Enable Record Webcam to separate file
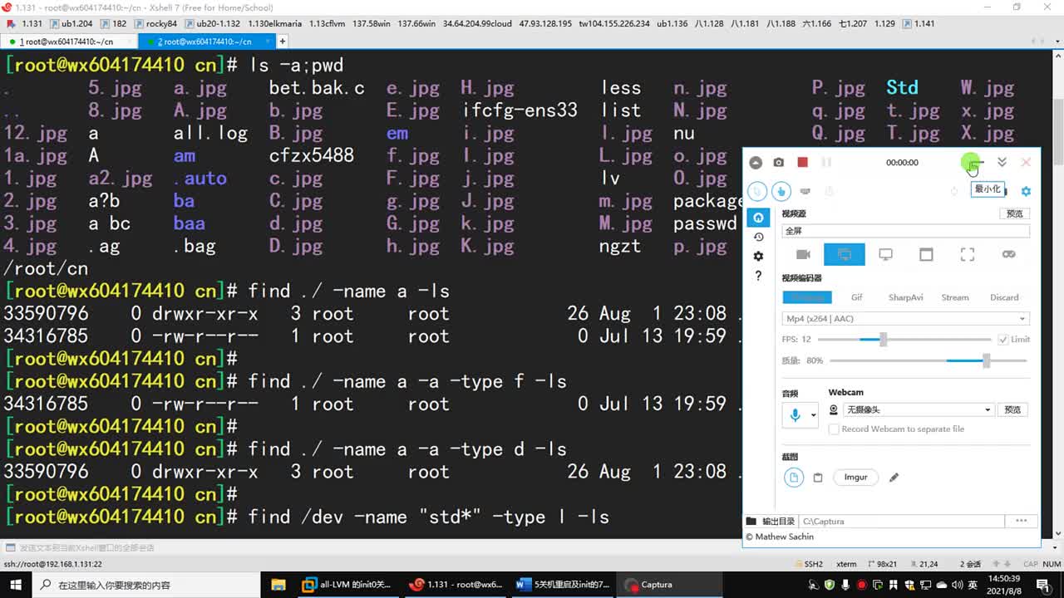This screenshot has height=598, width=1064. 834,429
